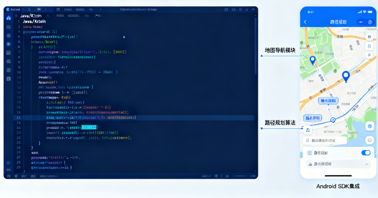
Task: Tap the back arrow in the phone header
Action: click(305, 22)
